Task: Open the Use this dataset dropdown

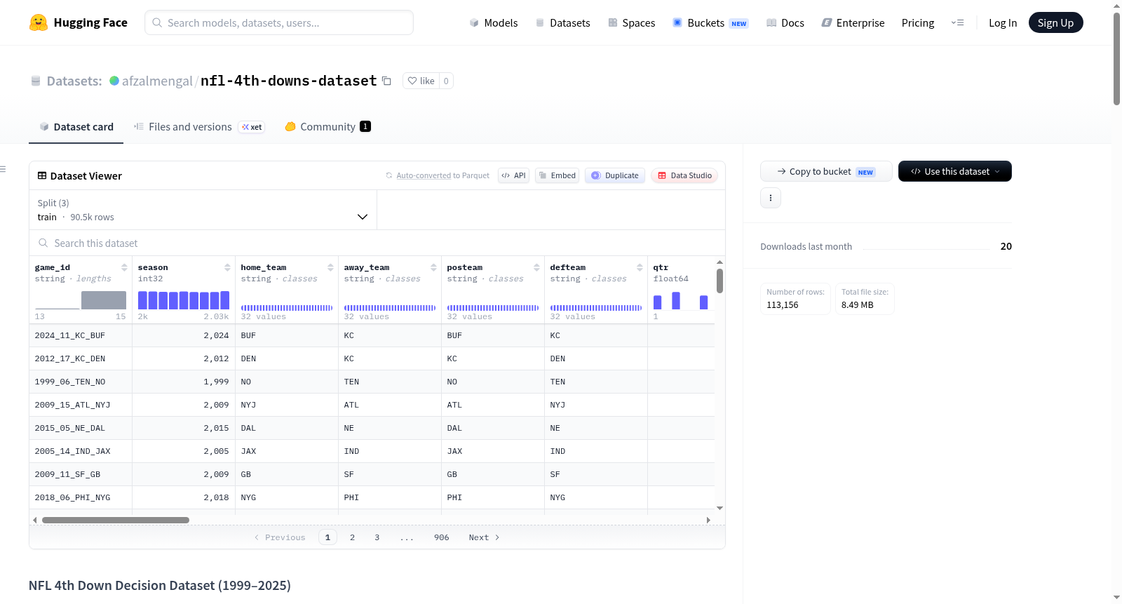Action: click(x=955, y=171)
